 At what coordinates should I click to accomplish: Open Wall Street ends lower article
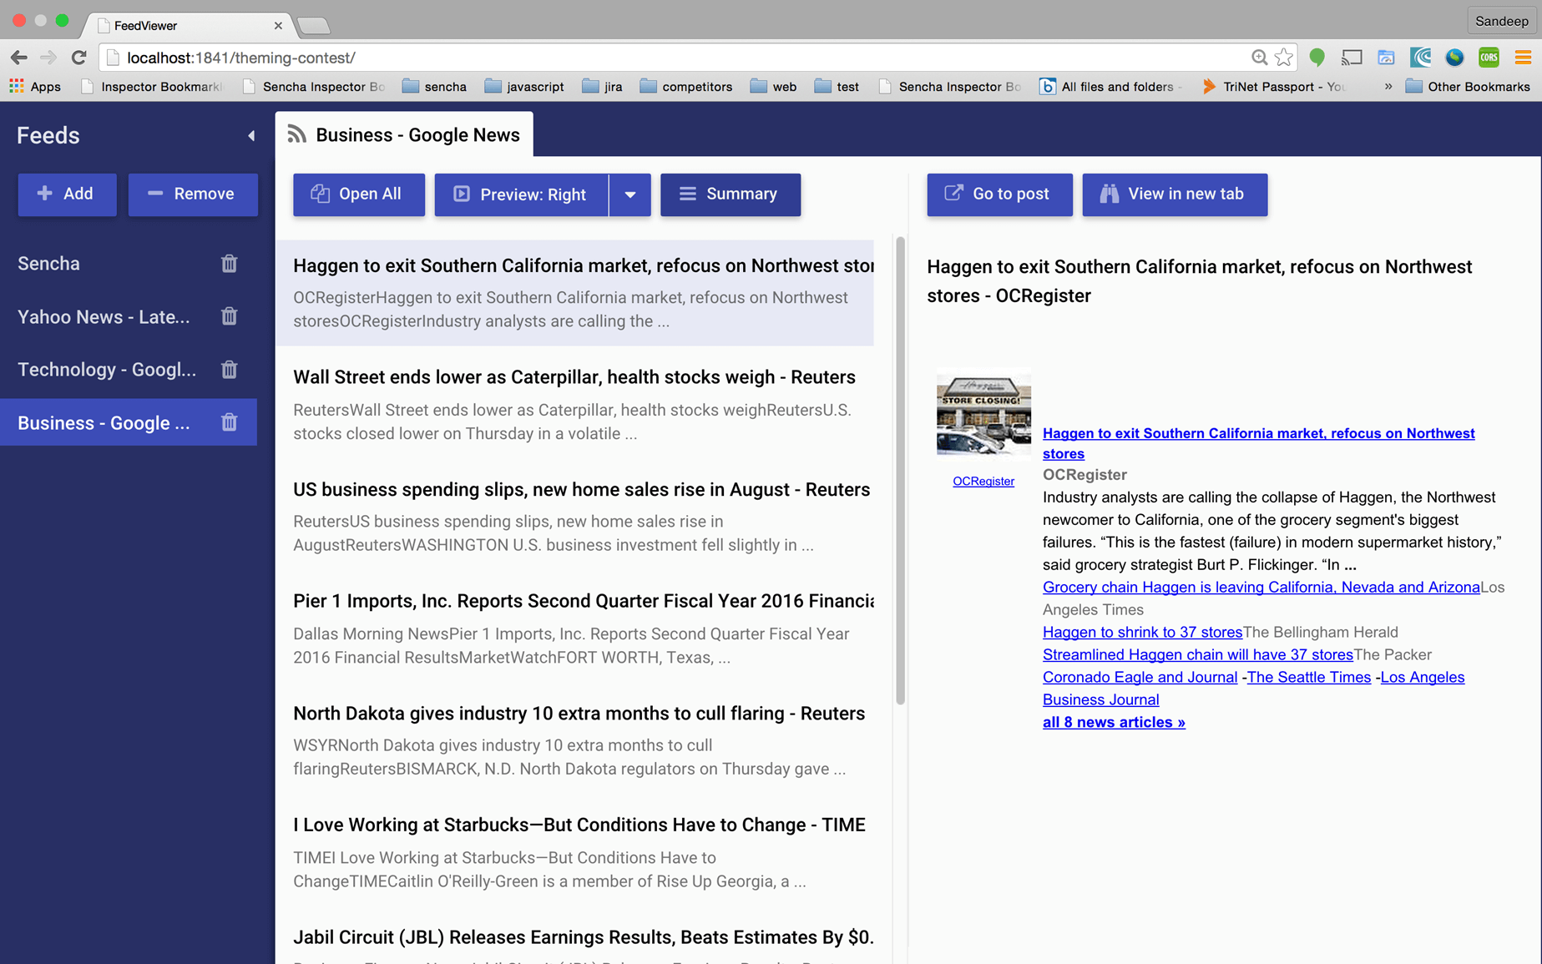point(574,405)
